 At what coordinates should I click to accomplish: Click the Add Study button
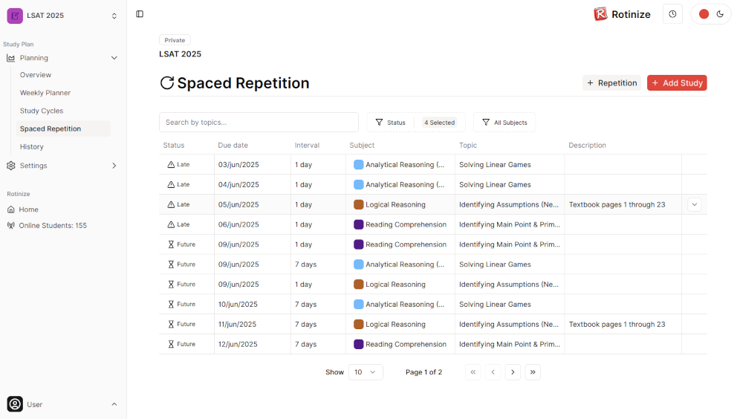(676, 83)
